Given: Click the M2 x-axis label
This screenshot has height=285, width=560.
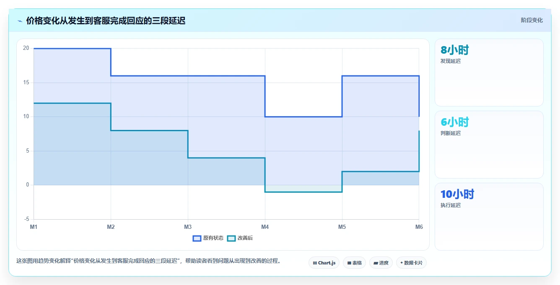Looking at the screenshot, I should click(111, 227).
